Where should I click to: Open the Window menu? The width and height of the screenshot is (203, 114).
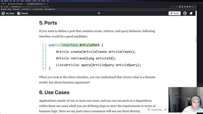click(43, 1)
